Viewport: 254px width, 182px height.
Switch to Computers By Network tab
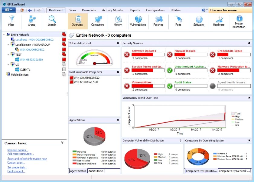234,171
